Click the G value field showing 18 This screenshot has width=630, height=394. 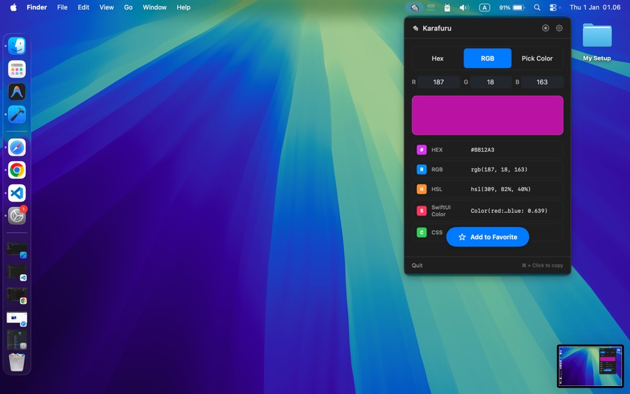[491, 82]
